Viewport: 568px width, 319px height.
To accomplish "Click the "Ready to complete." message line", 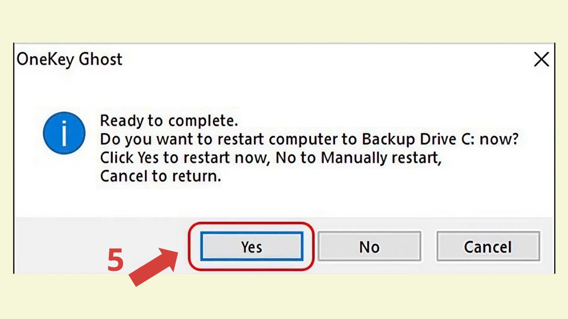I will point(169,121).
